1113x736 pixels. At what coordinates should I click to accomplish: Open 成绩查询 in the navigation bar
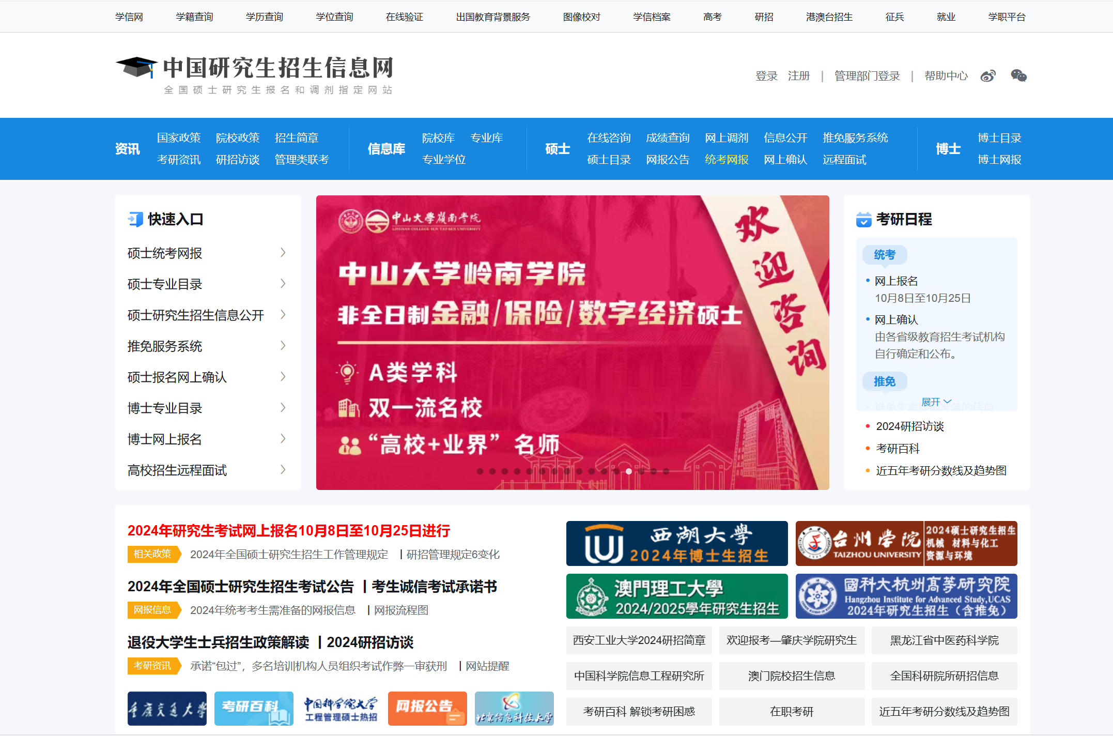click(668, 138)
